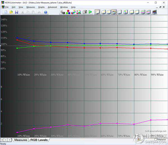Open the Measures menu
Viewport: 168px width, 145px height.
tap(31, 7)
